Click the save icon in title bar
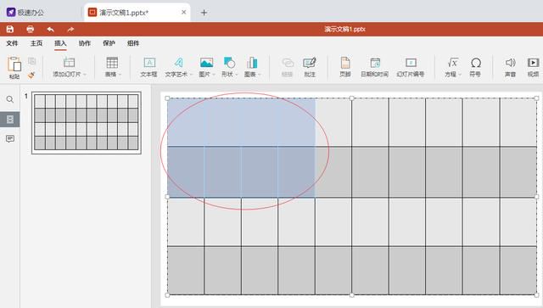 pos(9,29)
